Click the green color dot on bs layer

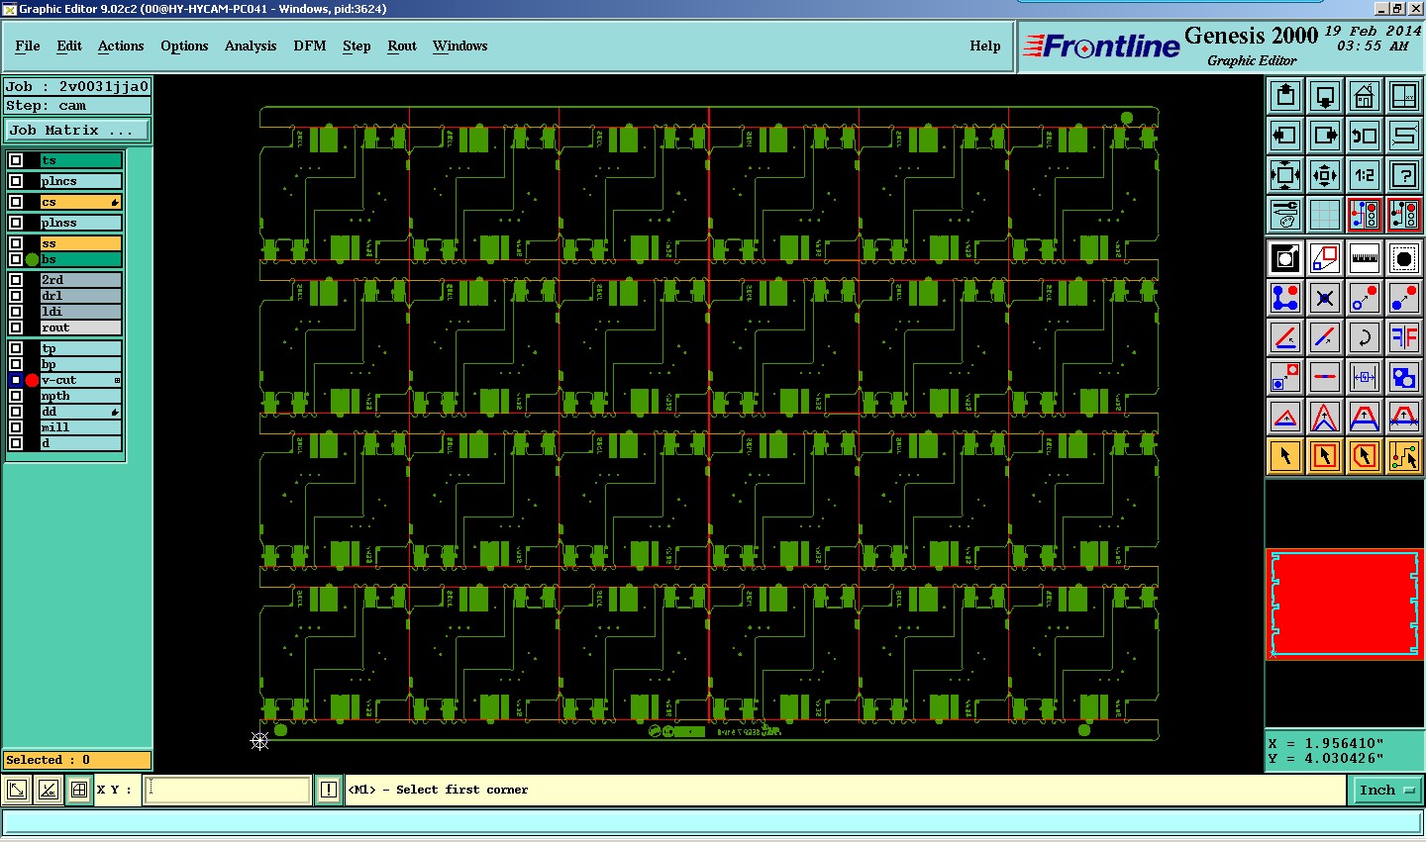tap(32, 259)
